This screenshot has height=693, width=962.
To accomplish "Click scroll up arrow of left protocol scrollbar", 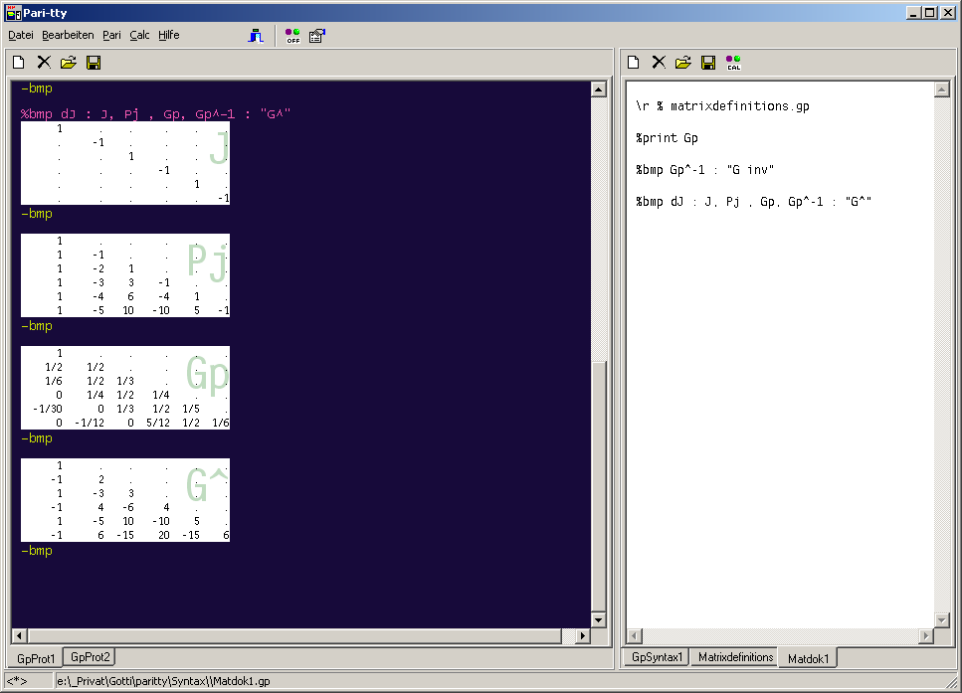I will (598, 89).
